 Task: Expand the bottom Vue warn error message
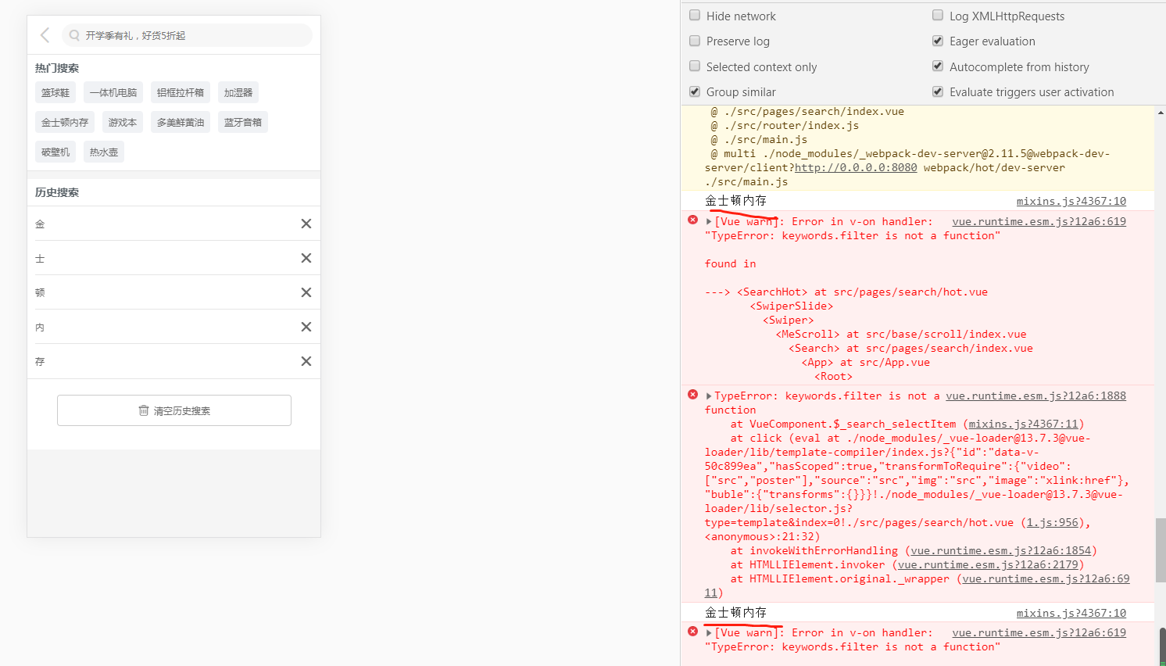tap(709, 633)
